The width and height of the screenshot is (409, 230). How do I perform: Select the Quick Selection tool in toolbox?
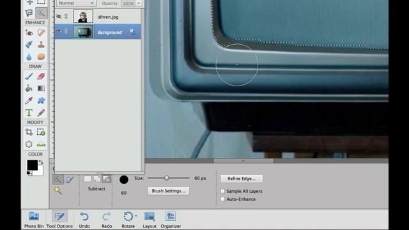(x=41, y=13)
